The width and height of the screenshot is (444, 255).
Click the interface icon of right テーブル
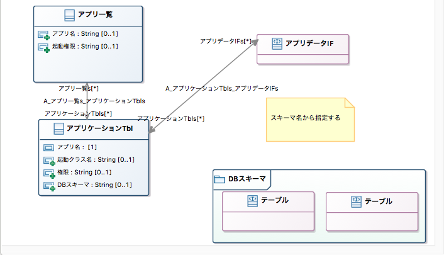click(356, 201)
